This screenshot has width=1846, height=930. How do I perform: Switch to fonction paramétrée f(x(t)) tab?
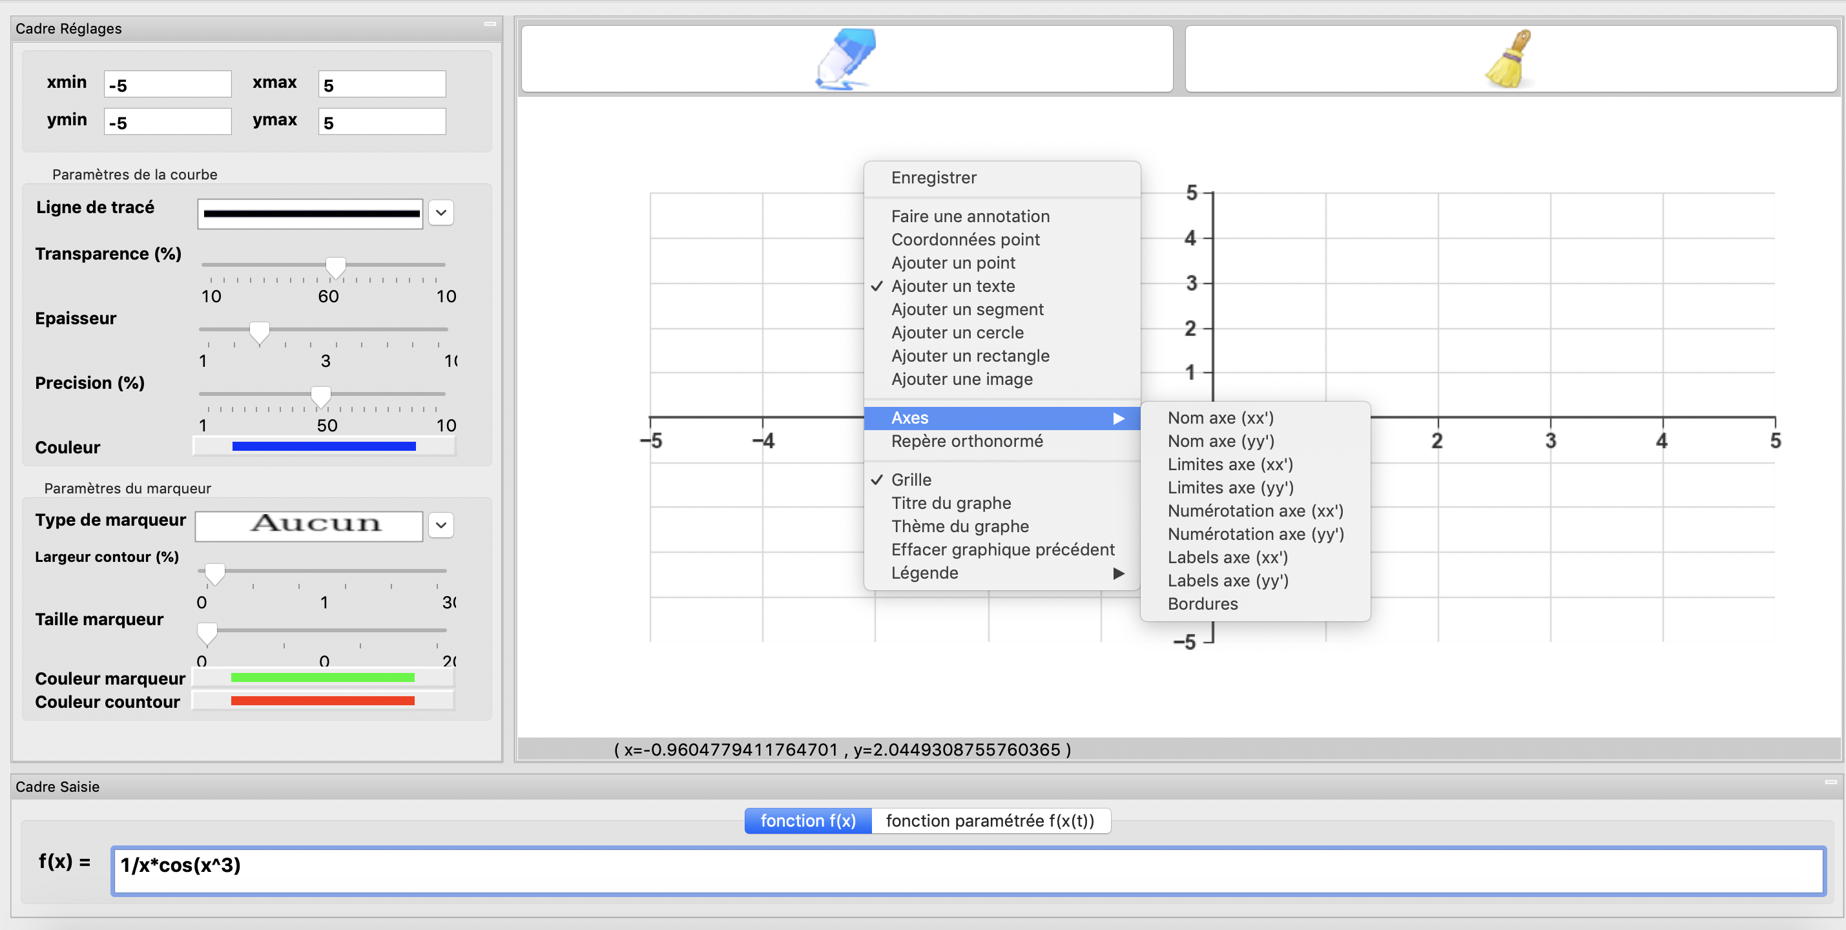990,821
